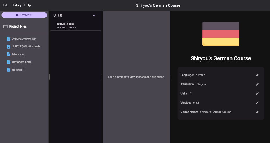Click the file icon for metadata.nmd
The width and height of the screenshot is (270, 143).
tap(8, 62)
